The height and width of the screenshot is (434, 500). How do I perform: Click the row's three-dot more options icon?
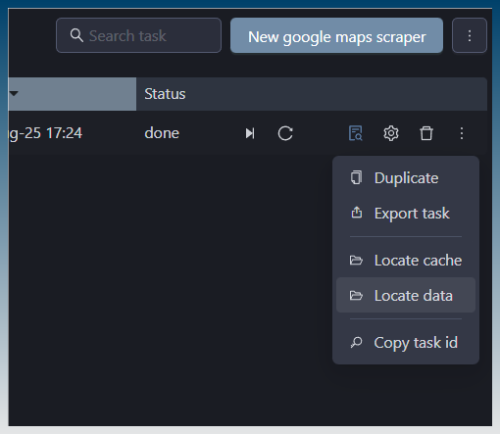[462, 133]
